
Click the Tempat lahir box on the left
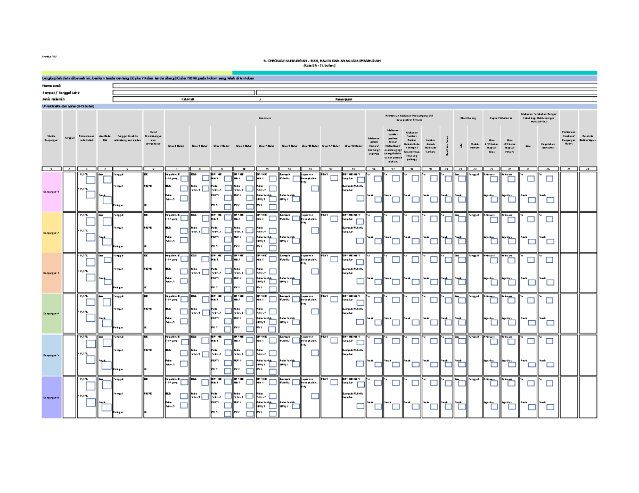[184, 93]
